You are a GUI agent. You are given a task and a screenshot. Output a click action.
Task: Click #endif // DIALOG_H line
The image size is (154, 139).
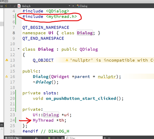pos(46,131)
